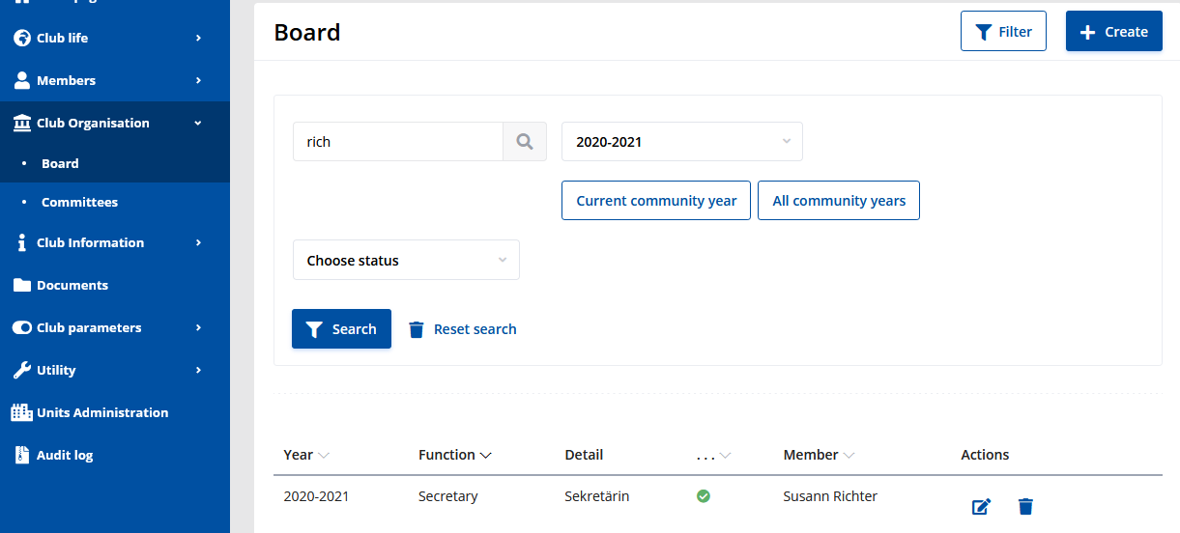Open Documents folder in sidebar
This screenshot has height=533, width=1180.
(72, 285)
